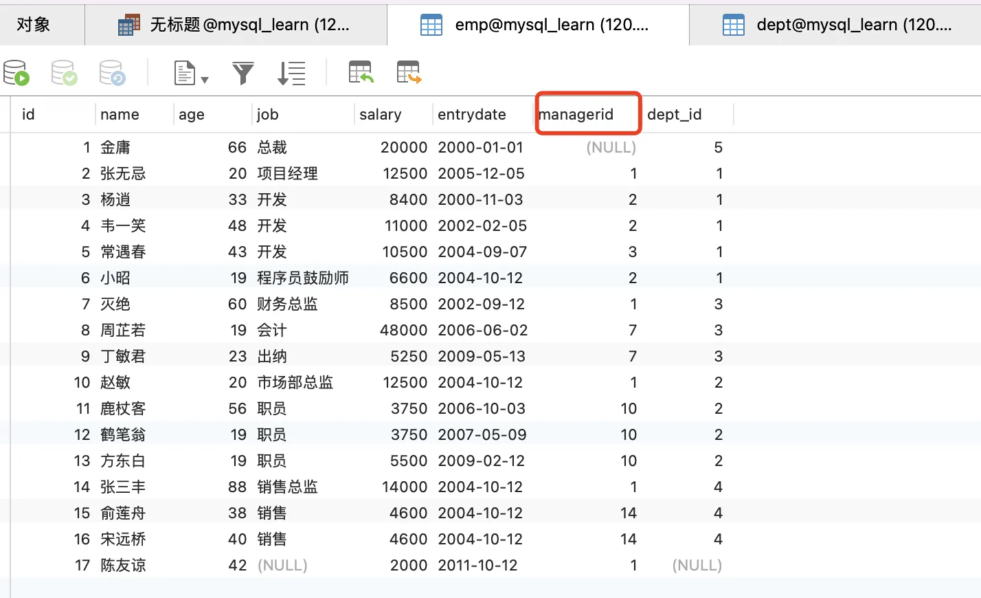Select the name cell 丁敏君
981x598 pixels.
(123, 356)
